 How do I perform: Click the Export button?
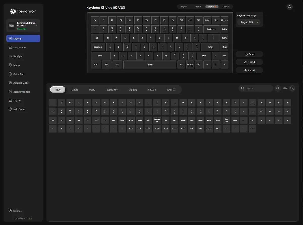point(249,62)
